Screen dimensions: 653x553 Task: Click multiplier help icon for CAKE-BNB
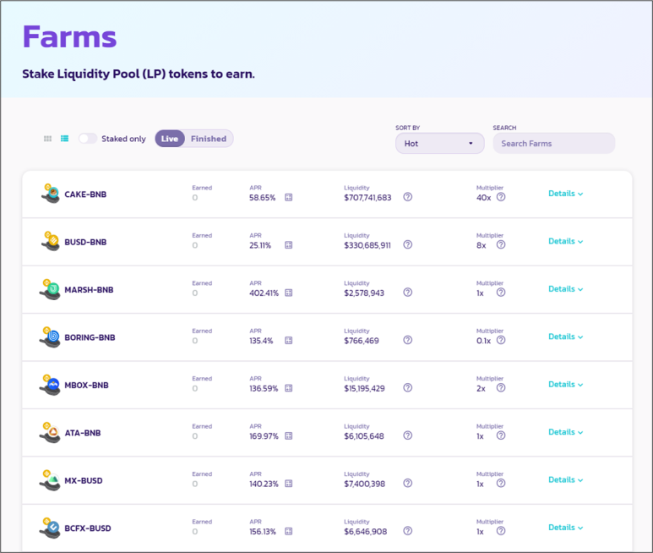point(501,197)
